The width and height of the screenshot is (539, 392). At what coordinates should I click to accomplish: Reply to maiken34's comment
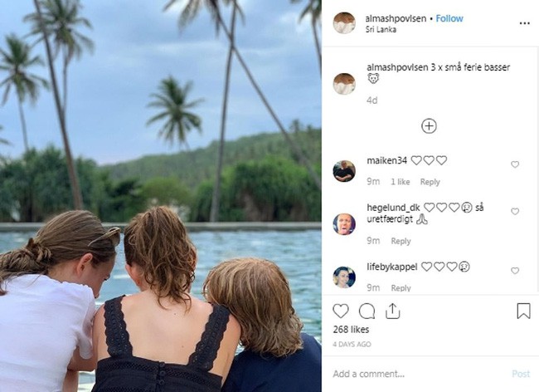[x=430, y=182]
